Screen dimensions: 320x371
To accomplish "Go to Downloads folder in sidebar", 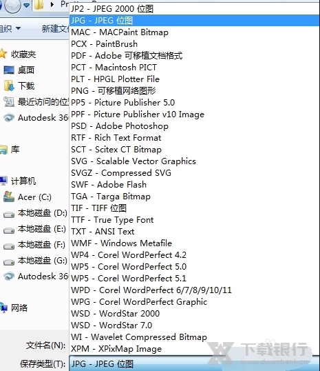I will [x=26, y=86].
